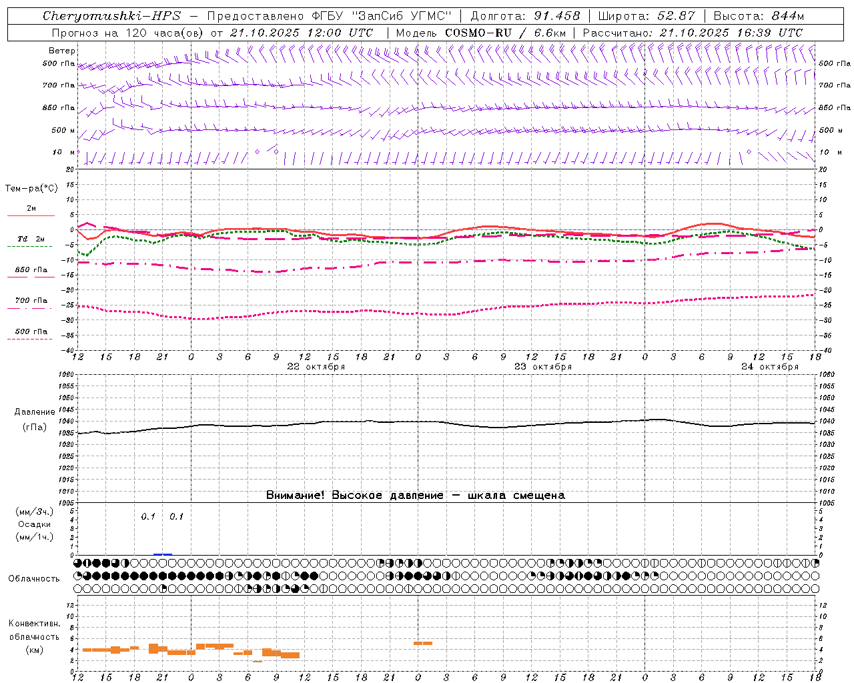This screenshot has height=683, width=854.
Task: Select the Модель COSMO-RU / 6.6км text
Action: 481,33
